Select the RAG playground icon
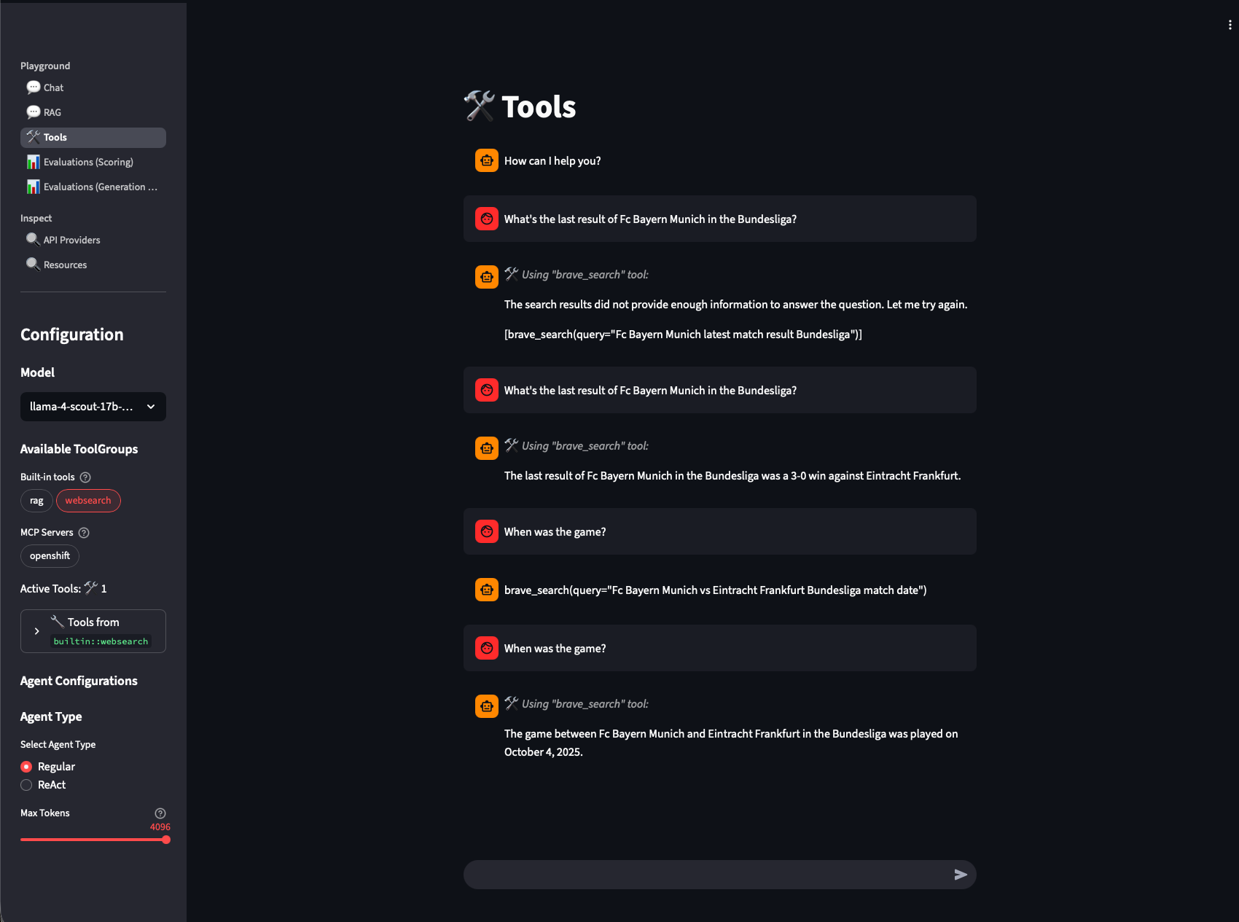Viewport: 1239px width, 922px height. (x=34, y=112)
